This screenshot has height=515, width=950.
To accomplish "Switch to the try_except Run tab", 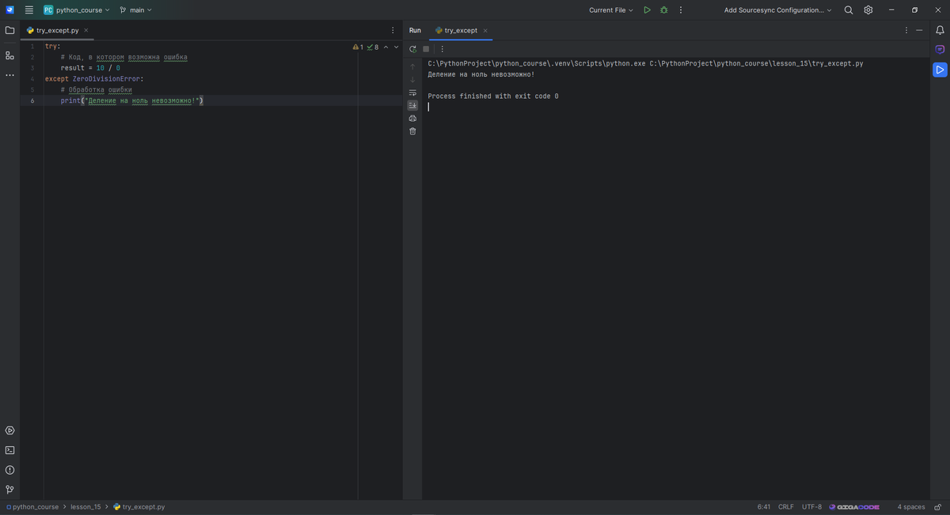I will [460, 30].
